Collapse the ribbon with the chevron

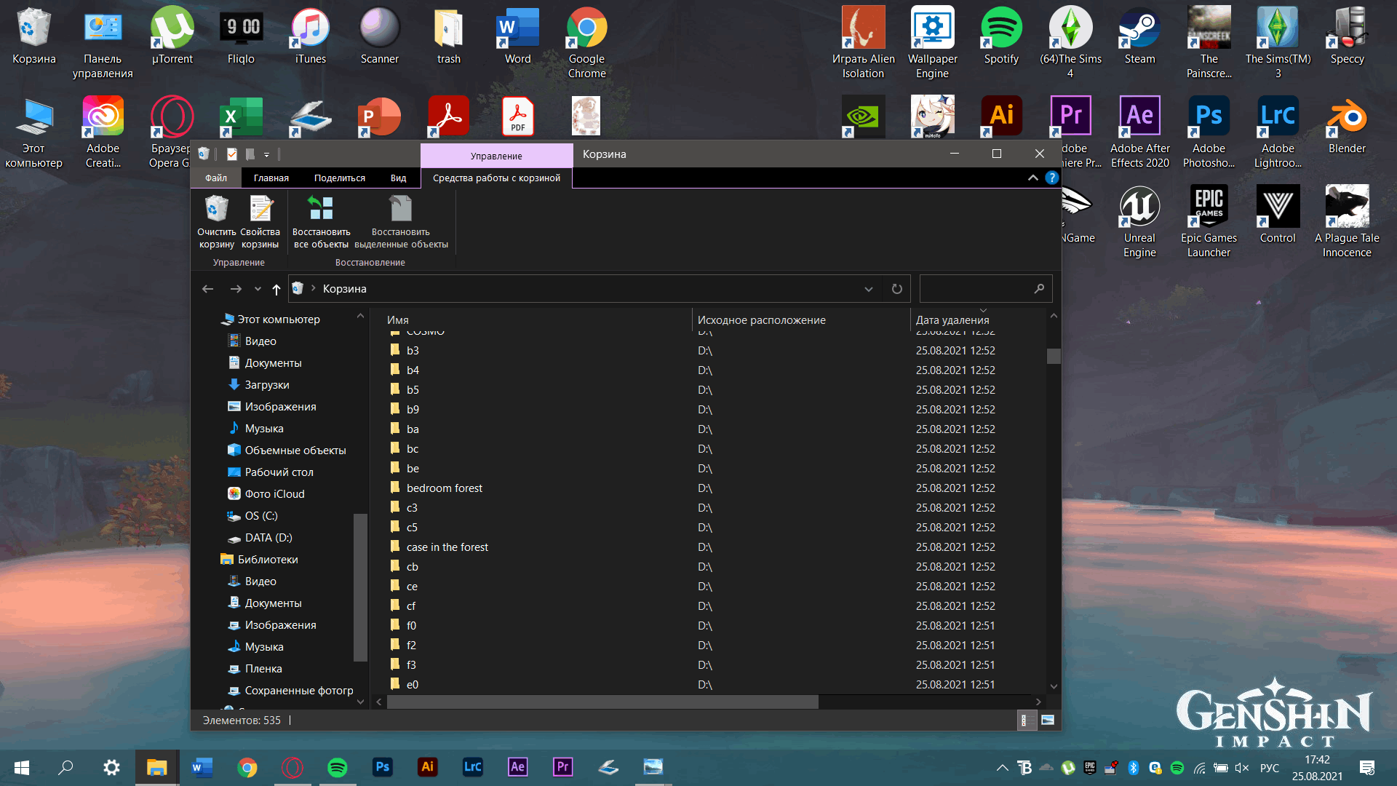(1032, 178)
